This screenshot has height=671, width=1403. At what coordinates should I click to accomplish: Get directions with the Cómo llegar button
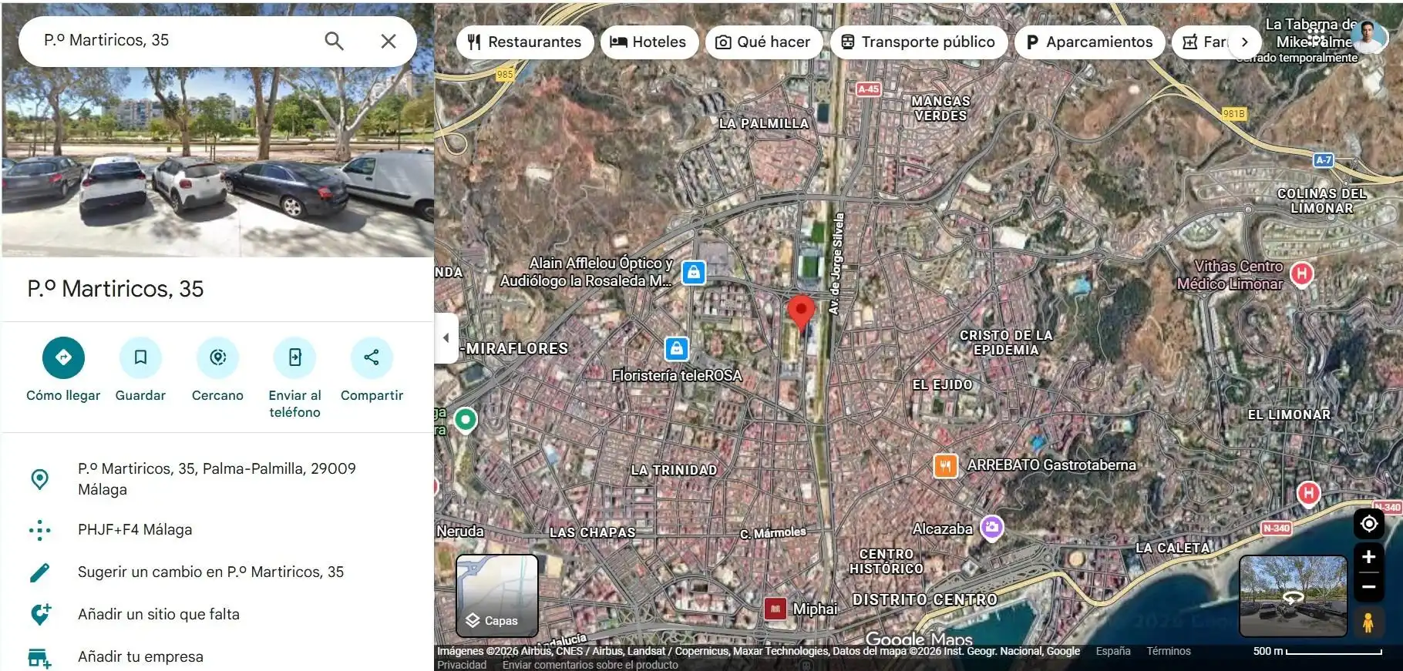click(x=63, y=357)
